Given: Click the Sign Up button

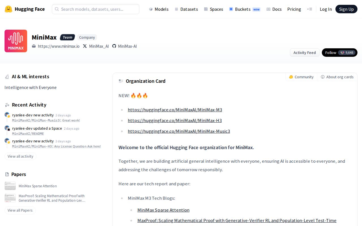Looking at the screenshot, I should point(346,9).
